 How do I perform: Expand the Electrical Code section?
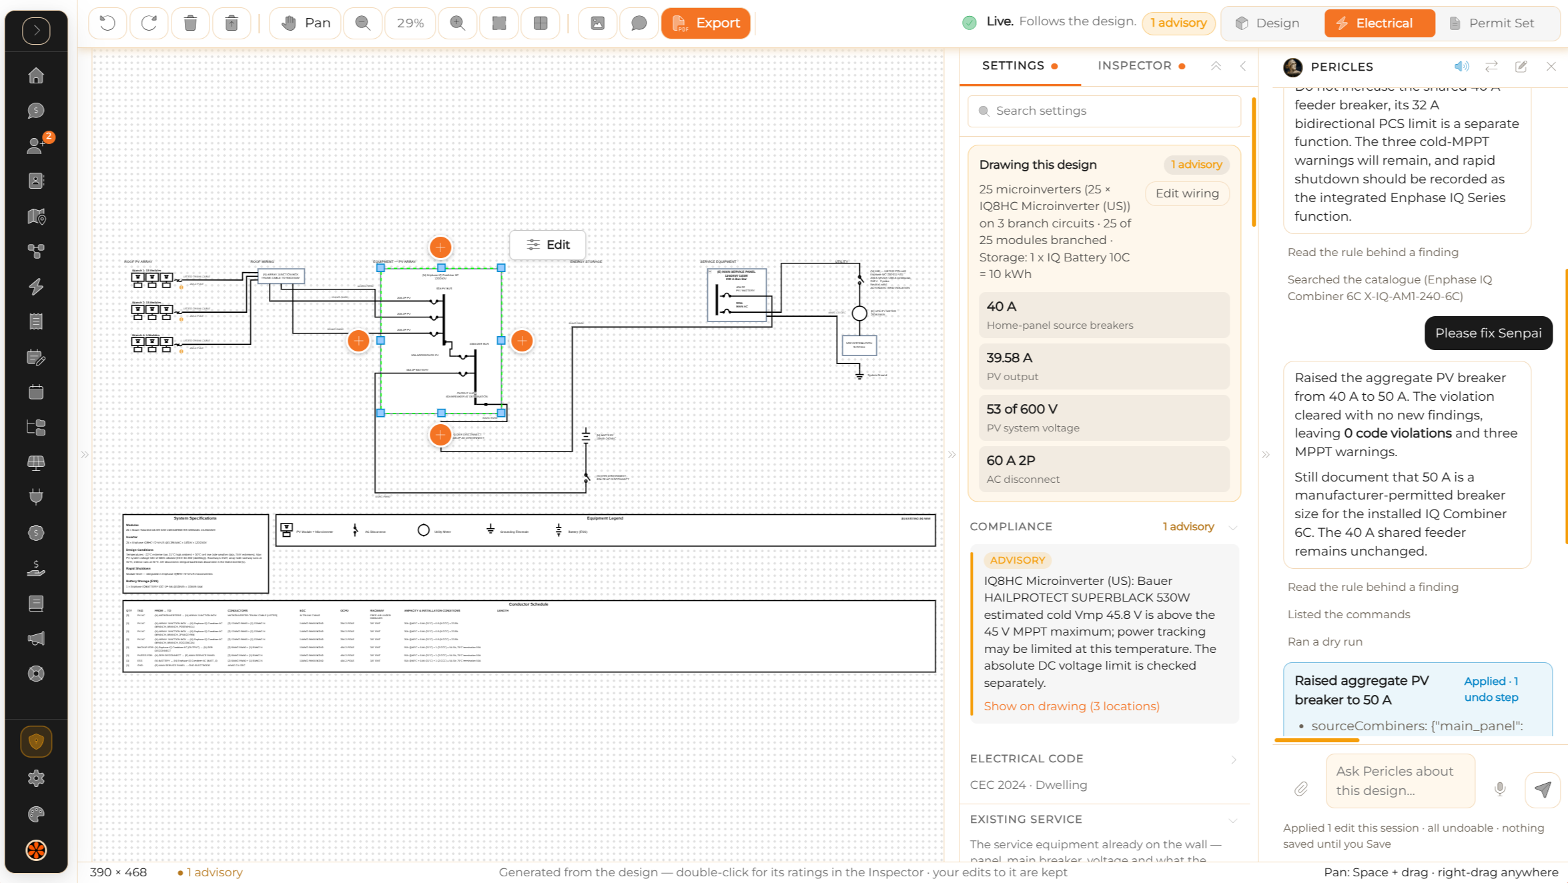pyautogui.click(x=1233, y=759)
